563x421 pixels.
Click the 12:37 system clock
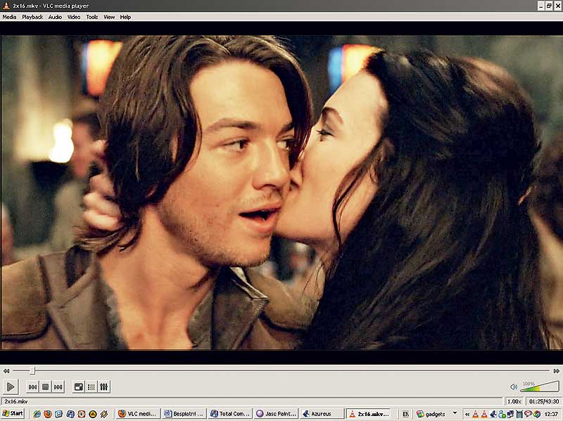click(x=551, y=414)
